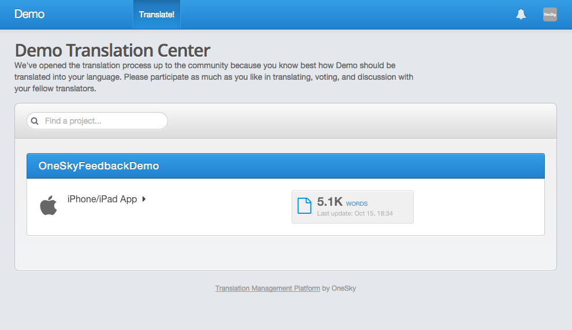Open the Translate! tab
Image resolution: width=572 pixels, height=330 pixels.
coord(156,14)
